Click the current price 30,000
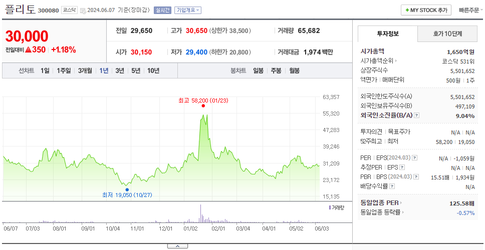485x250 pixels. [x=27, y=36]
